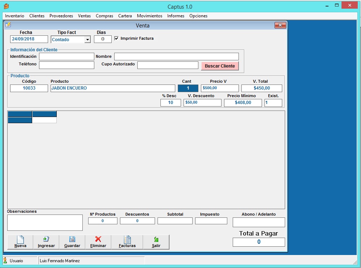Screen dimensions: 361x268
Task: Open Facturas invoice list icon
Action: [x=127, y=239]
